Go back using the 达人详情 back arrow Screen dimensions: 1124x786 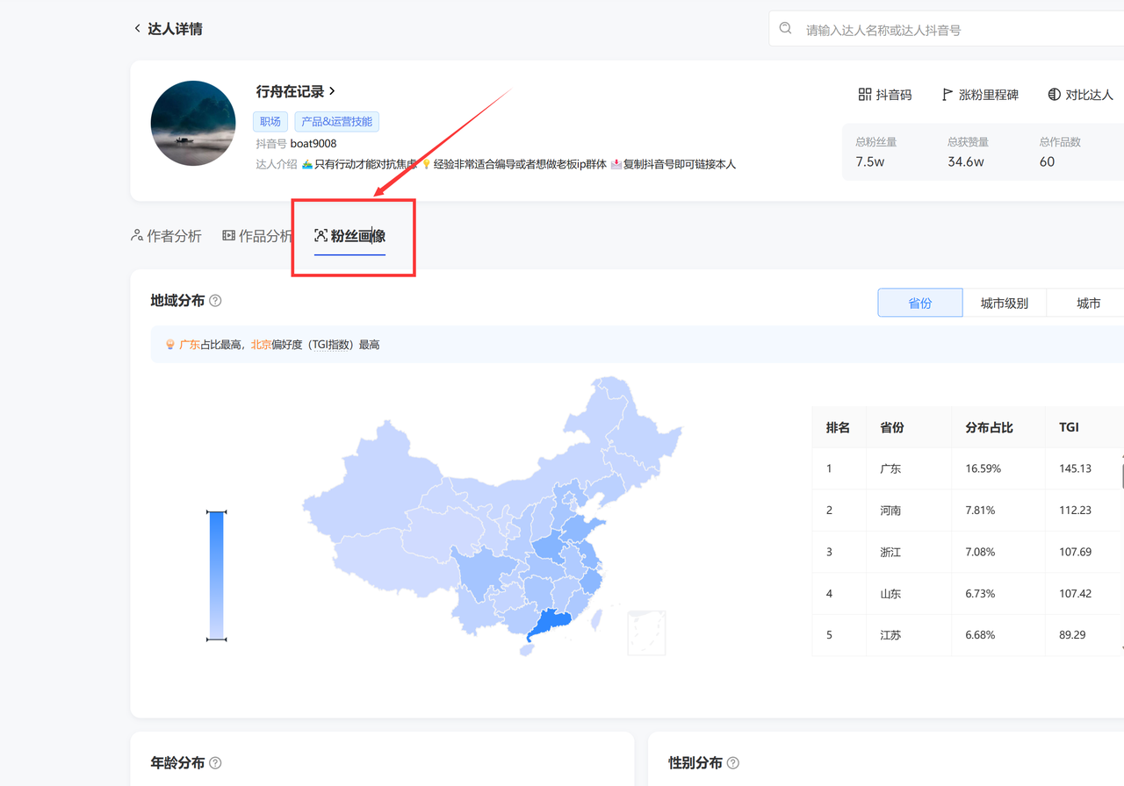click(137, 29)
